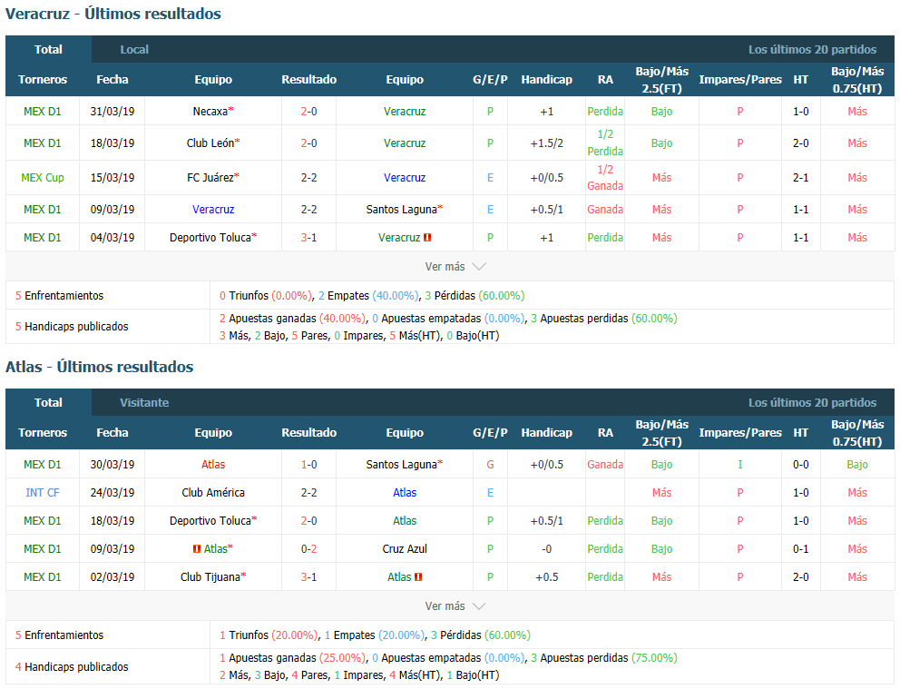Screen dimensions: 900x689
Task: Click '4 Handicaps publicados' in Atlas summary
Action: click(72, 666)
